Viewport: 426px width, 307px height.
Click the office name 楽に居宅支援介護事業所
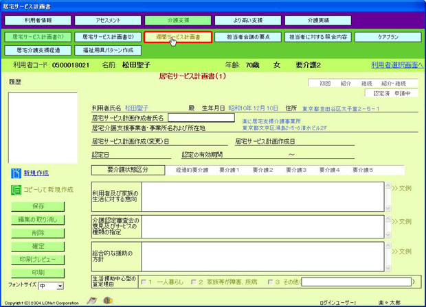pos(271,121)
